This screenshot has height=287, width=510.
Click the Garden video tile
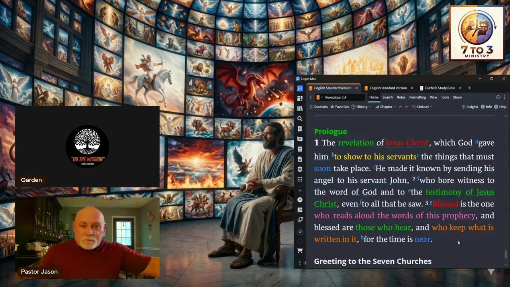pyautogui.click(x=87, y=147)
